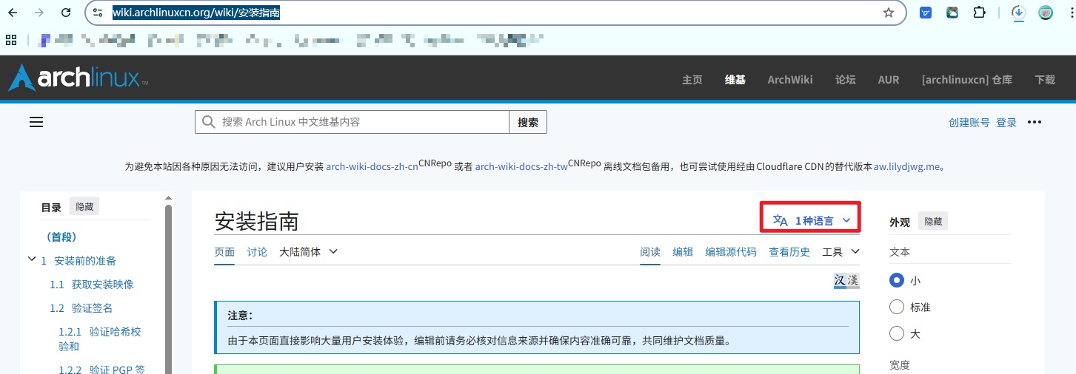Open the 1种语言 language dropdown
The width and height of the screenshot is (1076, 374).
coord(812,220)
